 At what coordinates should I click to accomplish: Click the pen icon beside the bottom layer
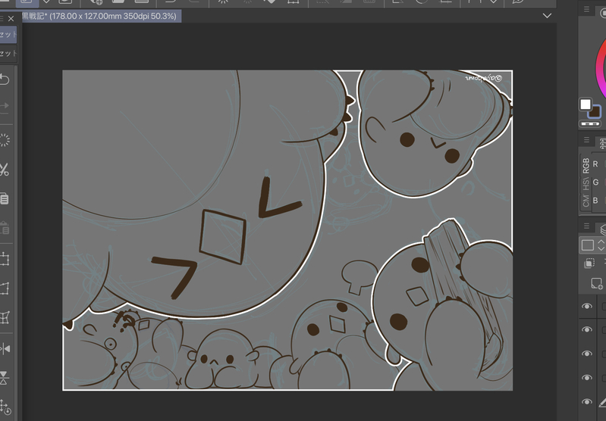point(602,404)
